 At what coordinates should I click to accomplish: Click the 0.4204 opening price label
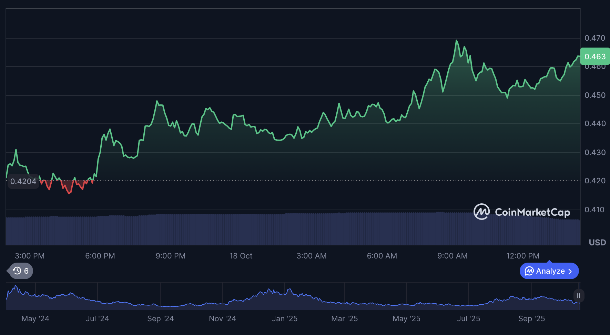pyautogui.click(x=23, y=181)
